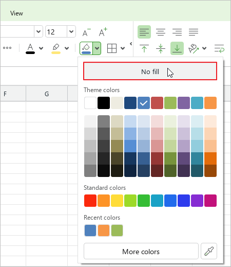Select black theme color swatch
Screen dimensions: 231x267
click(104, 103)
